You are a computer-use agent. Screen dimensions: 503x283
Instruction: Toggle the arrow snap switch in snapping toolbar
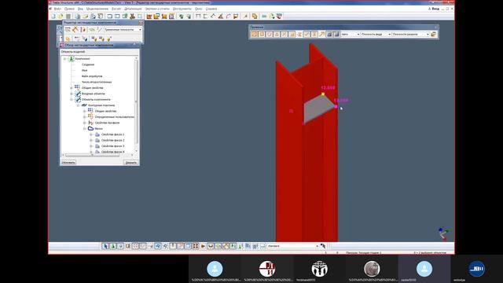321,34
